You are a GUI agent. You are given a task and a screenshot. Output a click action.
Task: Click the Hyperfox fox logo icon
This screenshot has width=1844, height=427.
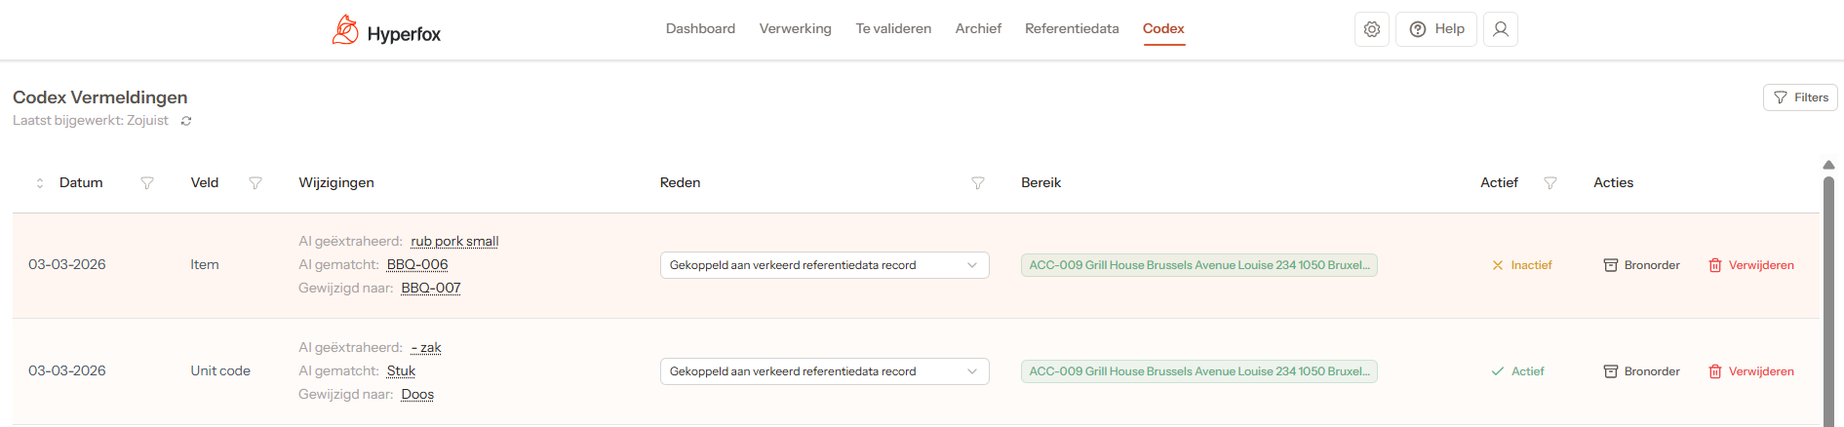coord(345,30)
